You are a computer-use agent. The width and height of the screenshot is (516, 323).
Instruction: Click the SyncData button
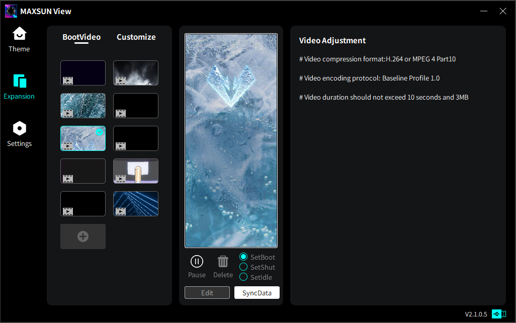click(x=257, y=293)
